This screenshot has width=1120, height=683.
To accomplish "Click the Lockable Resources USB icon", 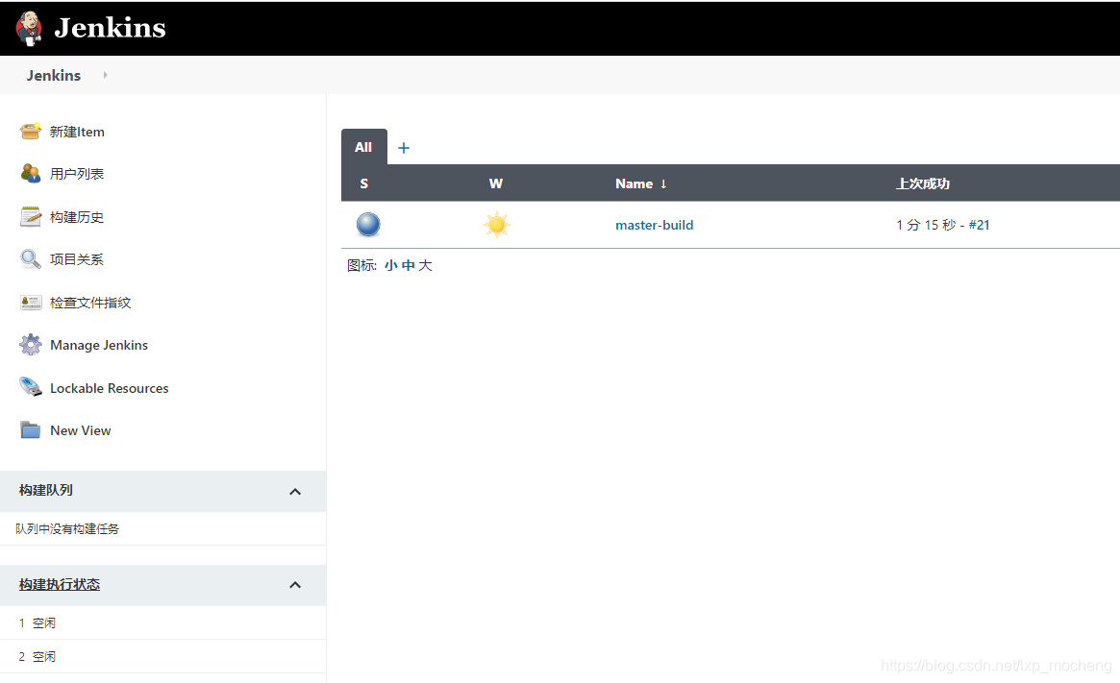I will point(31,387).
